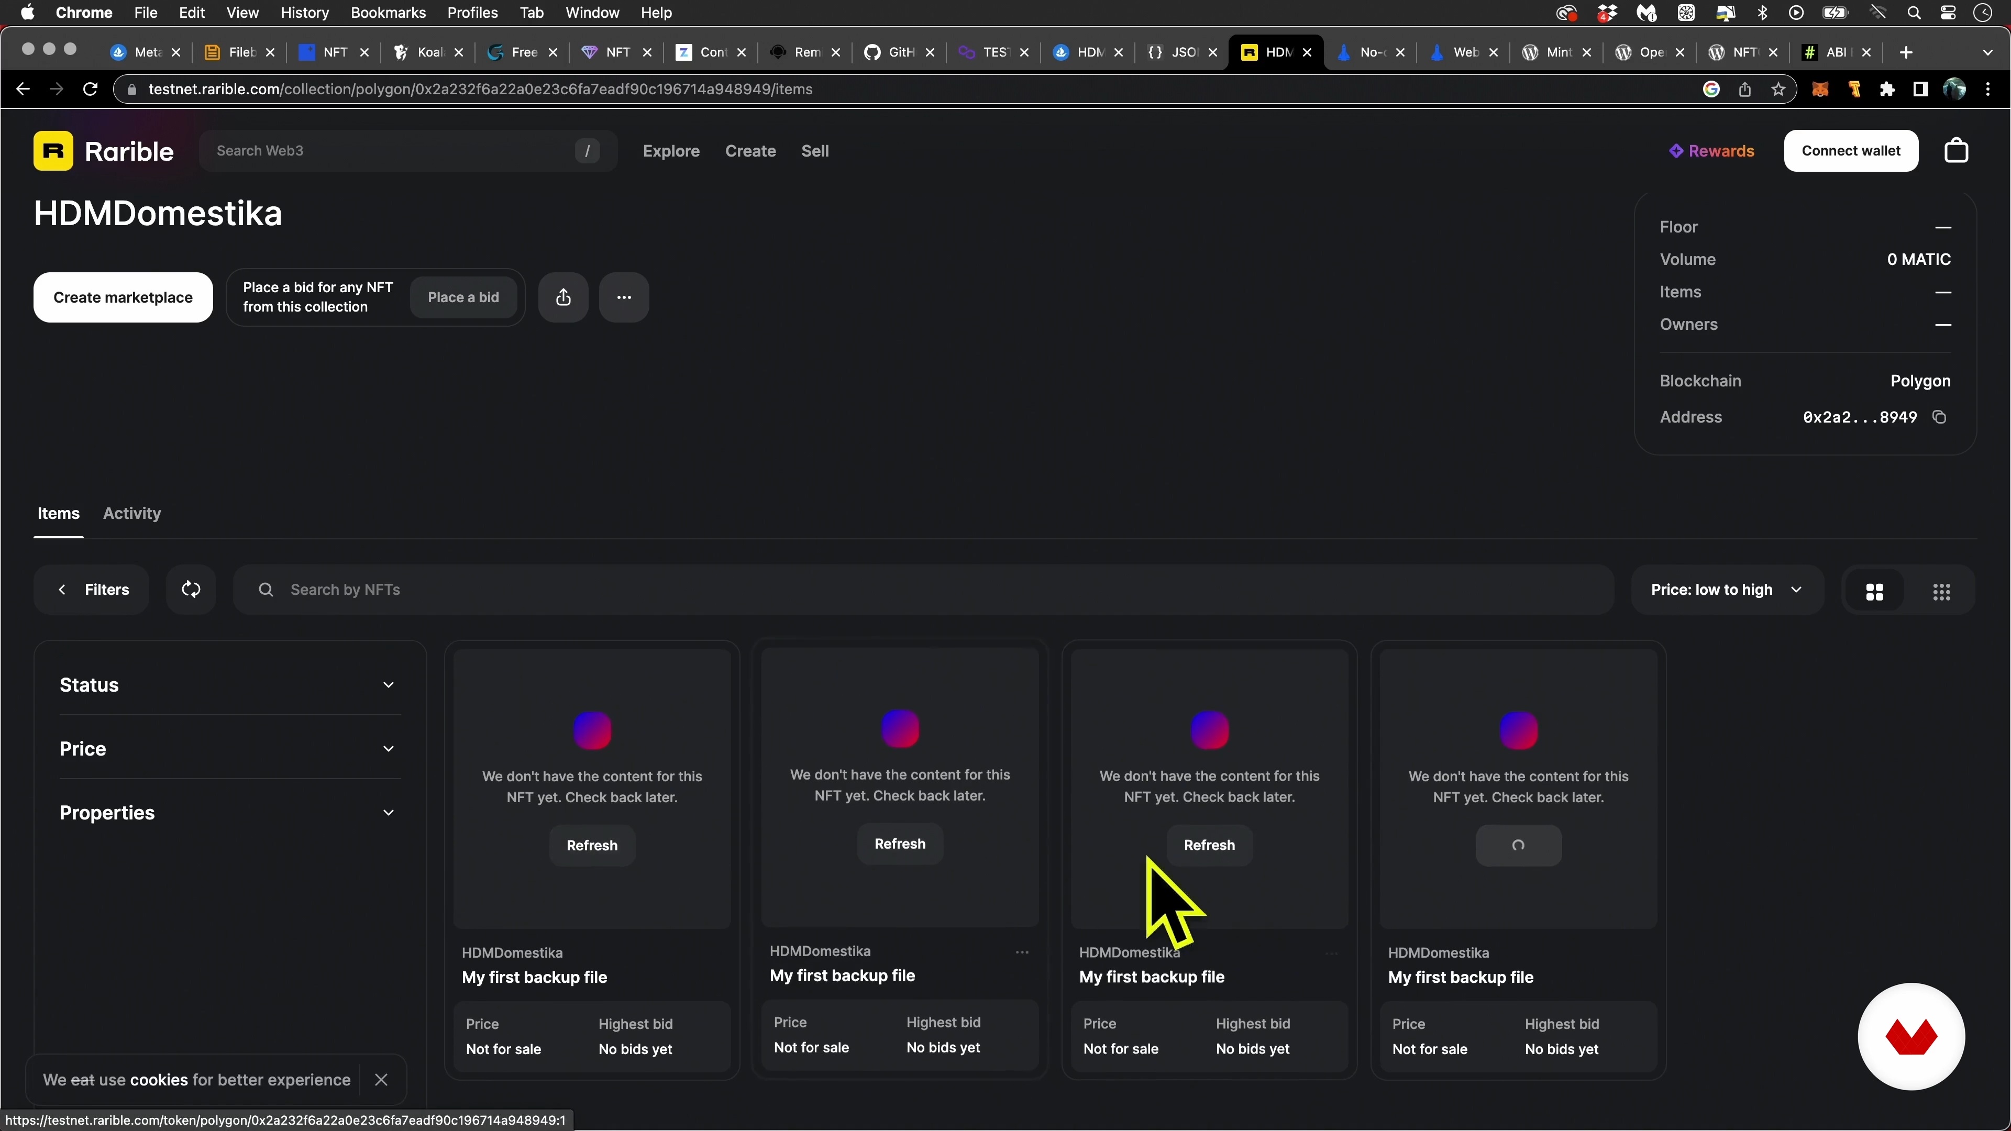Collapse the Filters panel
The image size is (2011, 1131).
92,589
